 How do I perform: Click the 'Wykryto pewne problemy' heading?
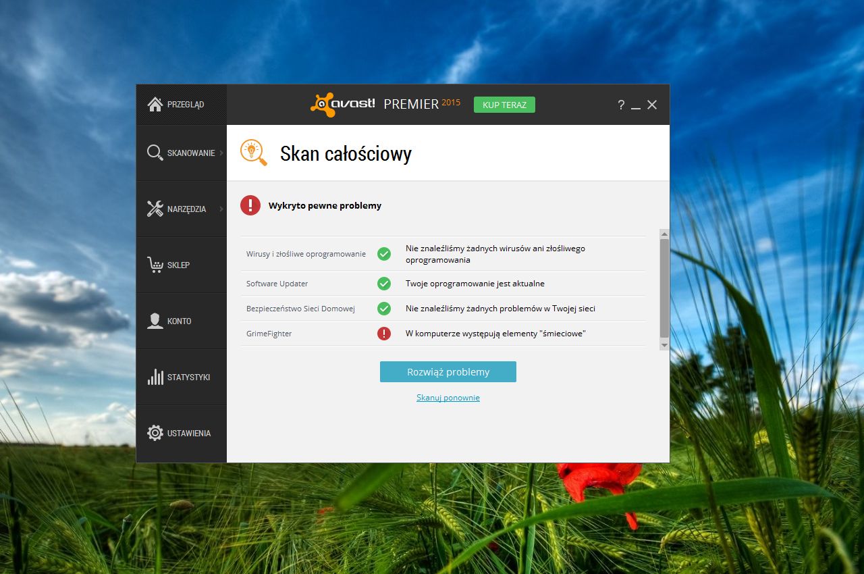coord(325,205)
